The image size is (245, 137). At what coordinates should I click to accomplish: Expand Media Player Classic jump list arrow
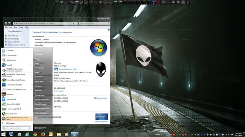tap(31, 75)
